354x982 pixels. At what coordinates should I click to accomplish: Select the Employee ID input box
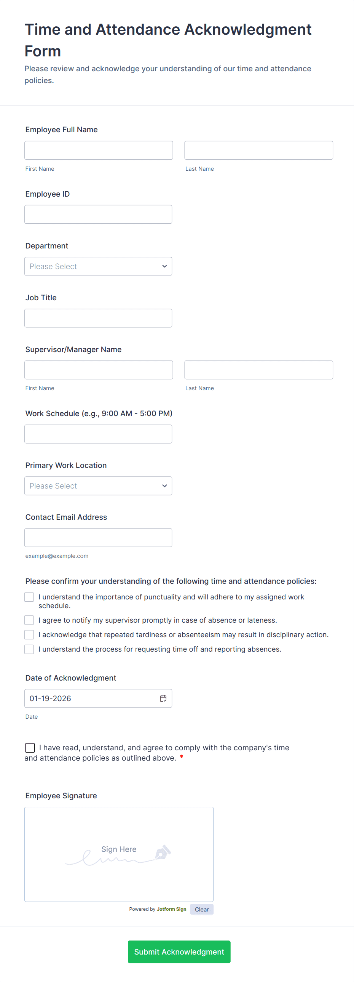pos(98,215)
